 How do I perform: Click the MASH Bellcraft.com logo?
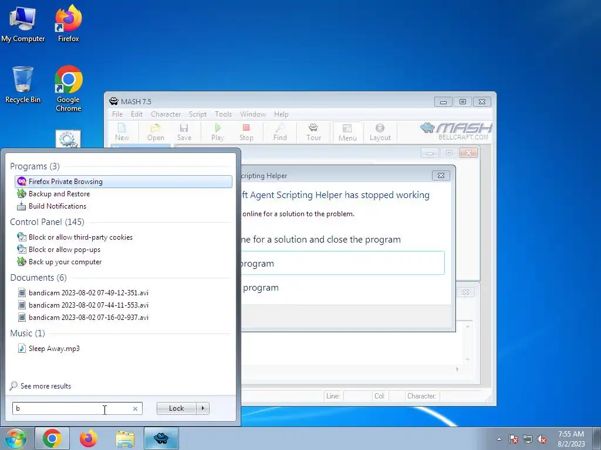455,131
